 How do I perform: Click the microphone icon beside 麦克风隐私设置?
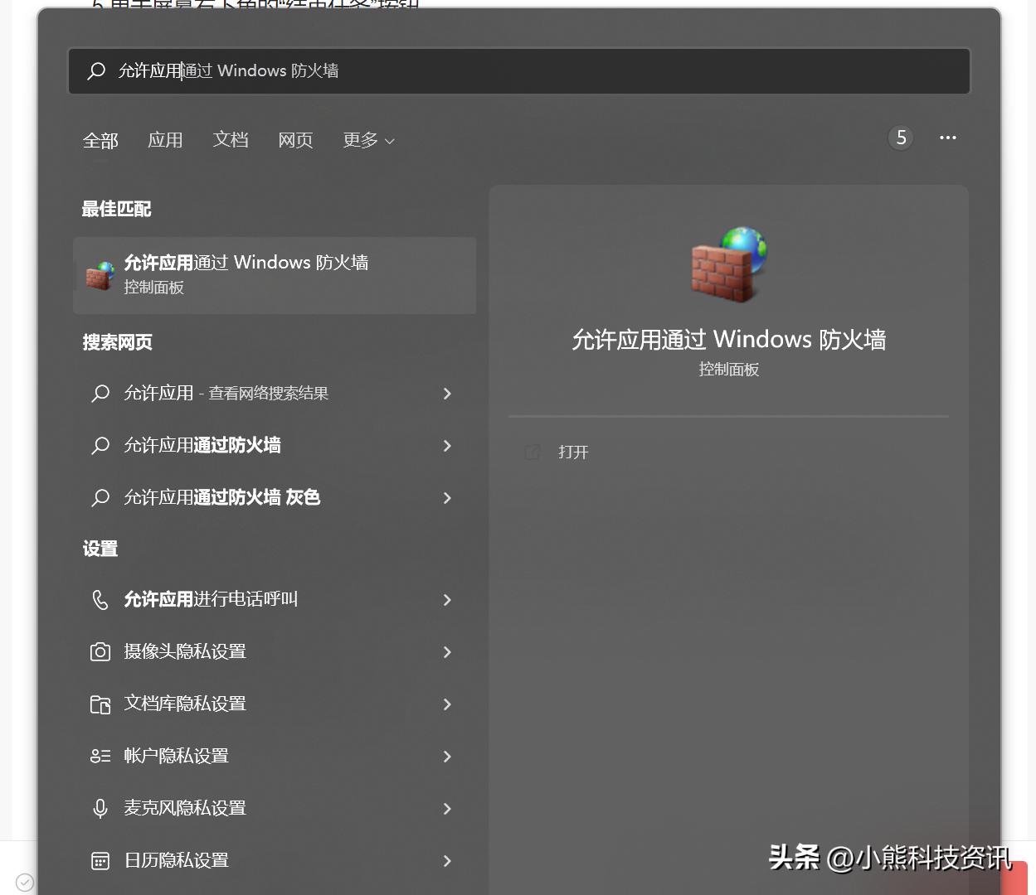(100, 808)
